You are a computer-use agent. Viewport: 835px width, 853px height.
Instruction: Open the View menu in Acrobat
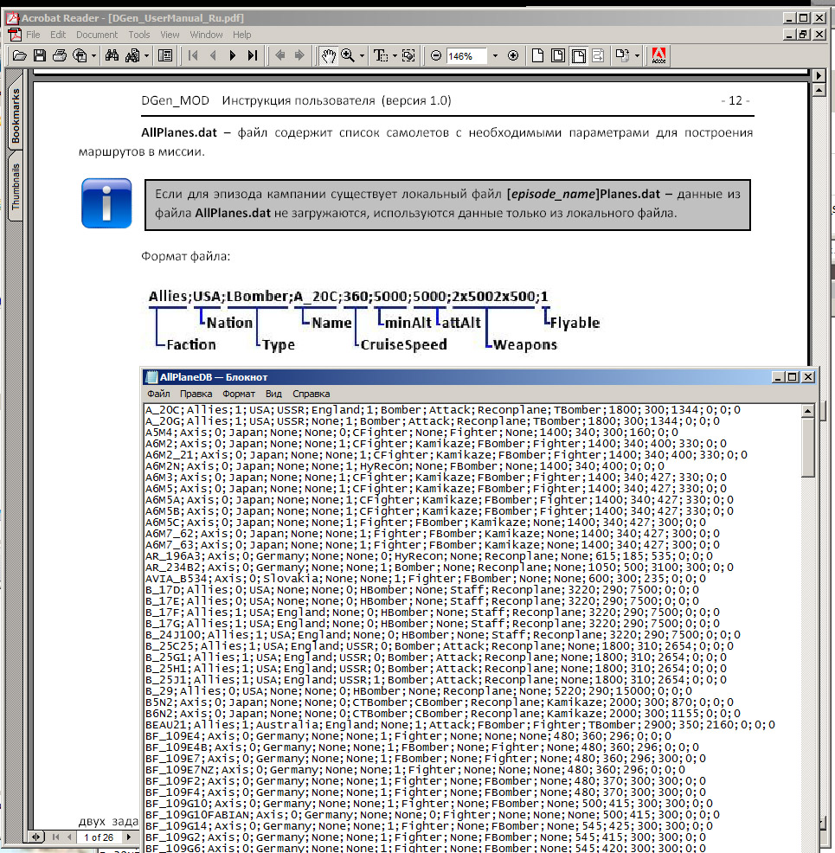point(170,35)
